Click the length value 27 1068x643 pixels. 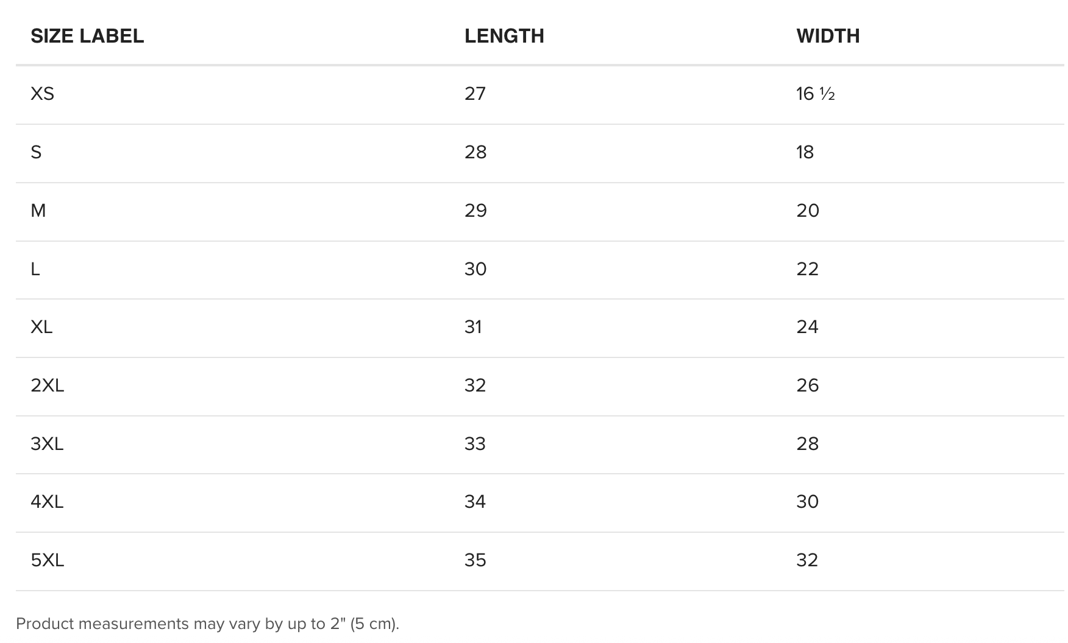click(x=475, y=94)
